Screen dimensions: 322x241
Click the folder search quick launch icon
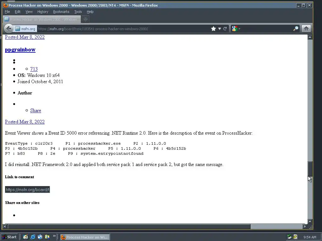click(47, 237)
